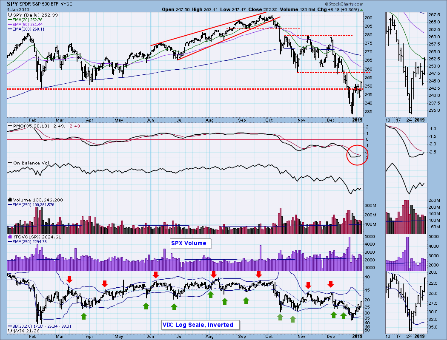Click the VIX: Log Scale, Inverted annotation
The image size is (447, 340).
(x=201, y=325)
